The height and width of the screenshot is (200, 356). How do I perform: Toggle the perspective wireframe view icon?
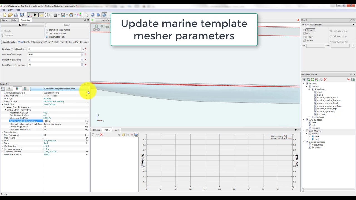coord(47,15)
